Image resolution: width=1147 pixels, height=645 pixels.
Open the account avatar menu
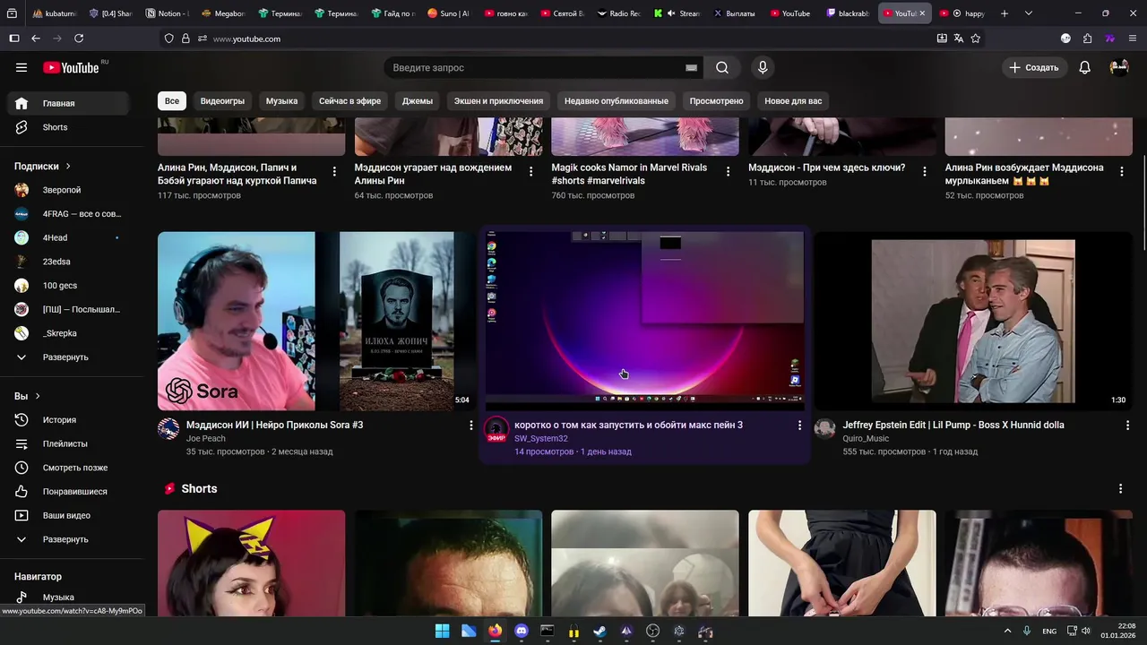[1118, 67]
